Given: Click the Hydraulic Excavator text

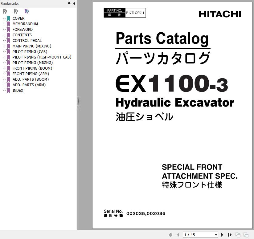Looking at the screenshot, I should click(175, 103).
